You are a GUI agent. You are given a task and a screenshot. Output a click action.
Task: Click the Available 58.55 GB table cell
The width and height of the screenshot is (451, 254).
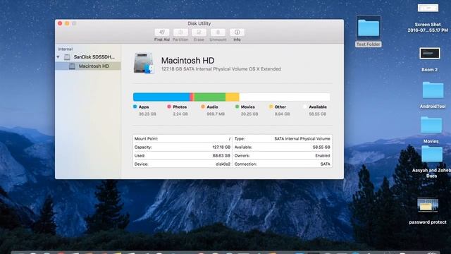click(x=282, y=147)
